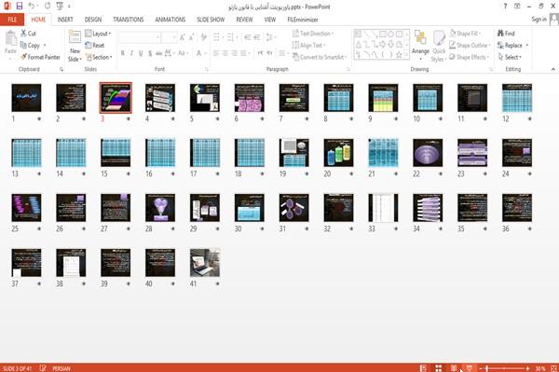The image size is (559, 372).
Task: Switch to the DESIGN tab
Action: [93, 20]
